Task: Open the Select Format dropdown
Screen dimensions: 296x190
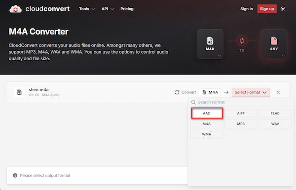Action: point(251,92)
